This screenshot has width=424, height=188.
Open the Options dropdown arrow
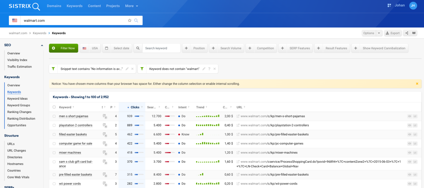coord(379,33)
